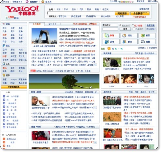Open the 07年度搜索盘点 red link
Screen dimensions: 161x152
[x=139, y=17]
